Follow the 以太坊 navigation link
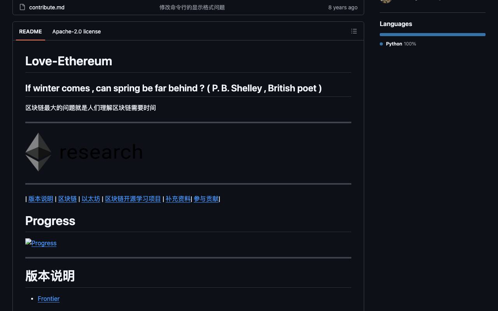 pos(91,199)
